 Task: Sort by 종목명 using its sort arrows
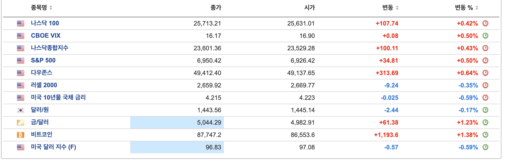click(x=51, y=8)
